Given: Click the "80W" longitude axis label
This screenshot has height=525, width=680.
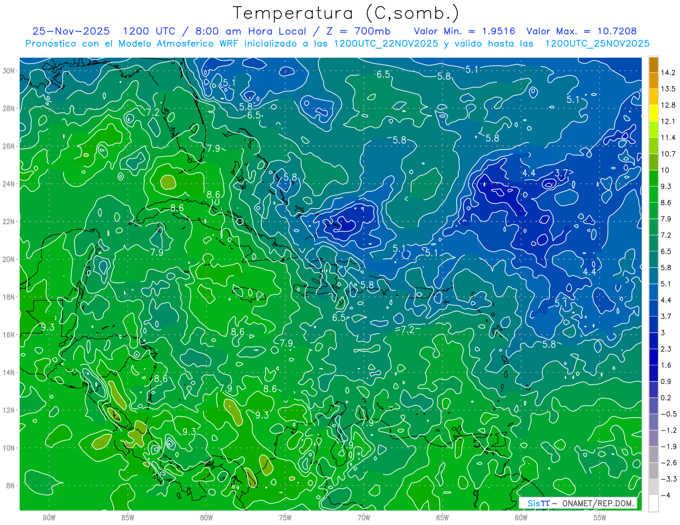Looking at the screenshot, I should tap(206, 518).
